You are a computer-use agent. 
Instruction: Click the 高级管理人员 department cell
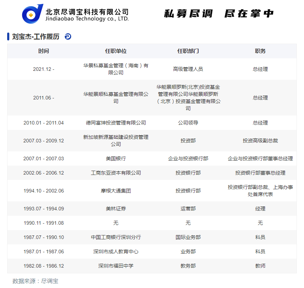(x=188, y=69)
